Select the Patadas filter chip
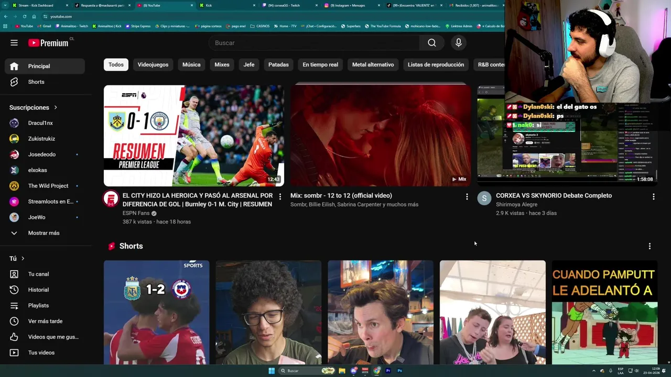This screenshot has width=671, height=377. coord(278,64)
